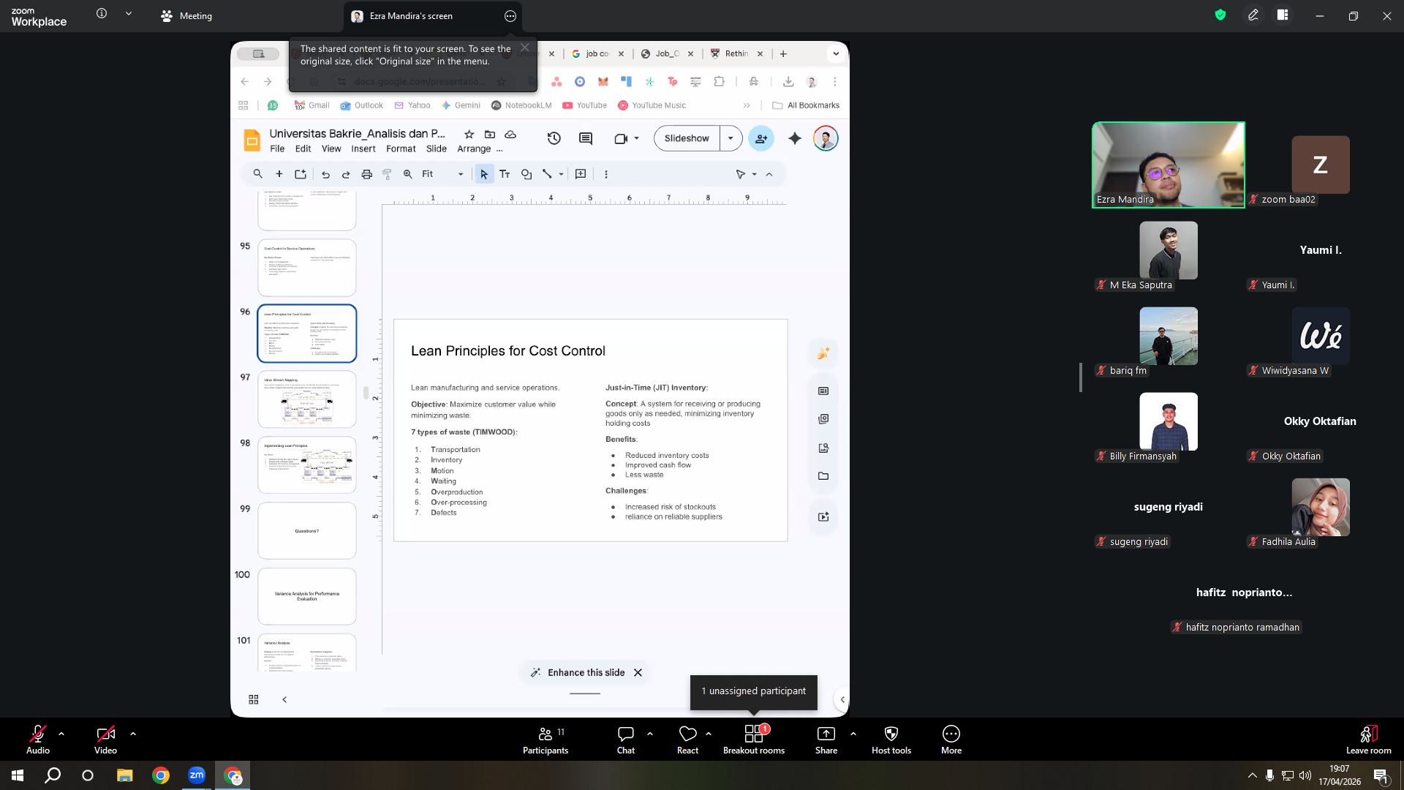Click the move-to-folder icon beside document title

490,135
